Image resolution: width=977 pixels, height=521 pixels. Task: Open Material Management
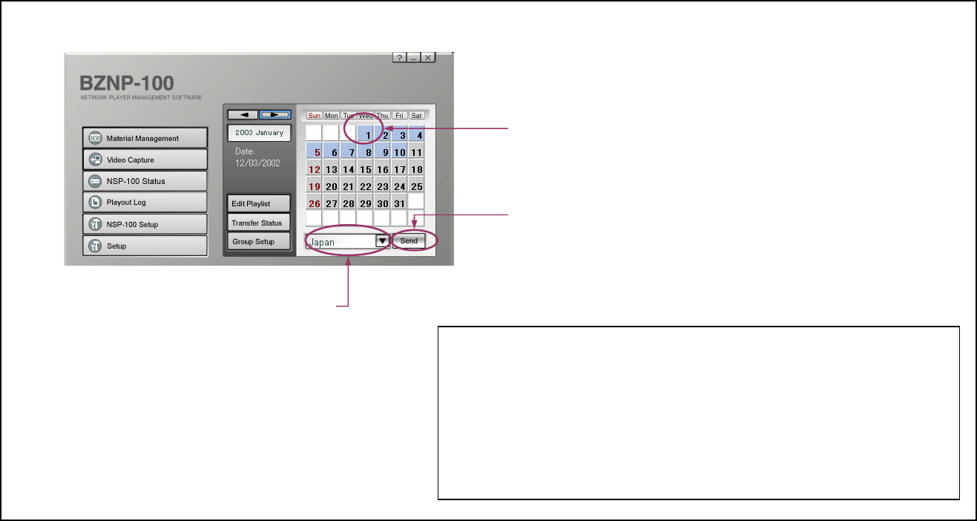[x=145, y=138]
